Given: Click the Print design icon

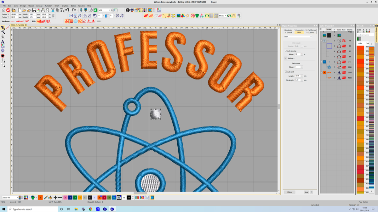Looking at the screenshot, I should point(43,10).
